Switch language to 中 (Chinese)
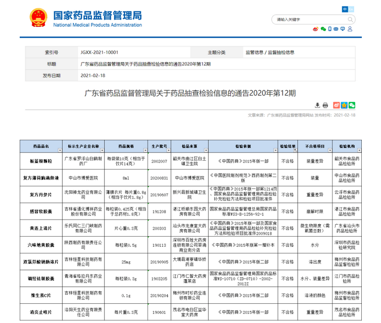This screenshot has width=381, height=323. point(345,10)
